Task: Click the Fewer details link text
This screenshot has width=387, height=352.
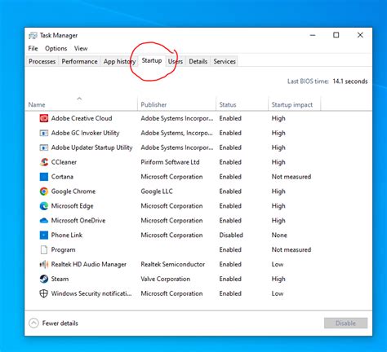Action: (x=60, y=323)
